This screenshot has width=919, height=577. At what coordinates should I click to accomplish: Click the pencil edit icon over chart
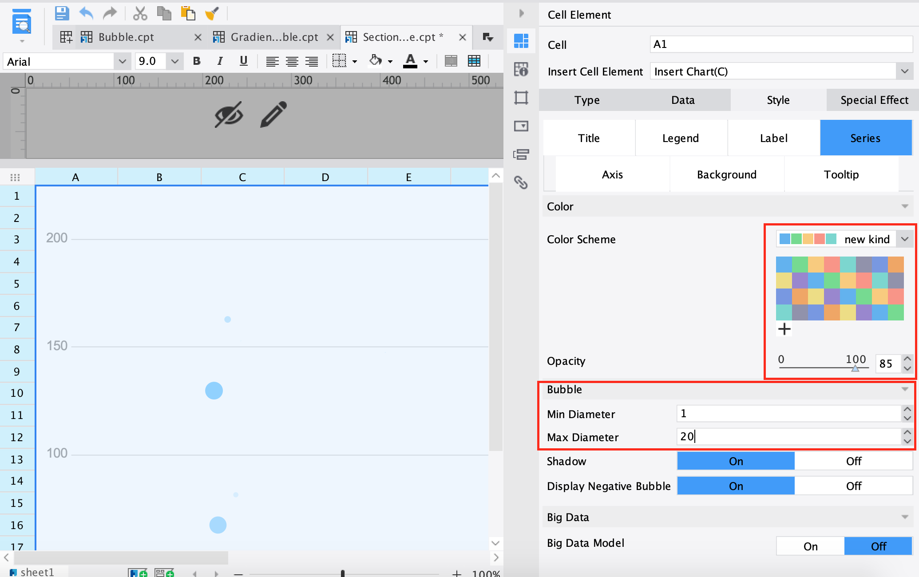(x=273, y=115)
